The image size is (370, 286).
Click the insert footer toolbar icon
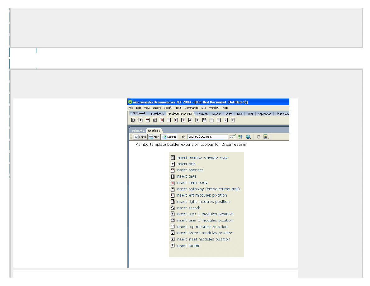click(232, 120)
